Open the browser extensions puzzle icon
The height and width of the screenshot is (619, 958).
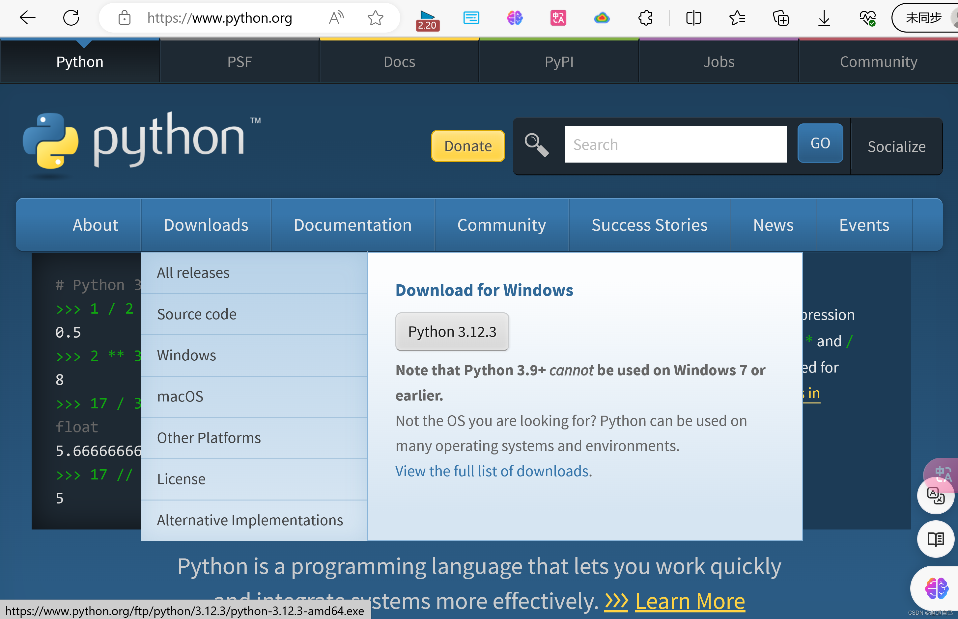(x=645, y=18)
